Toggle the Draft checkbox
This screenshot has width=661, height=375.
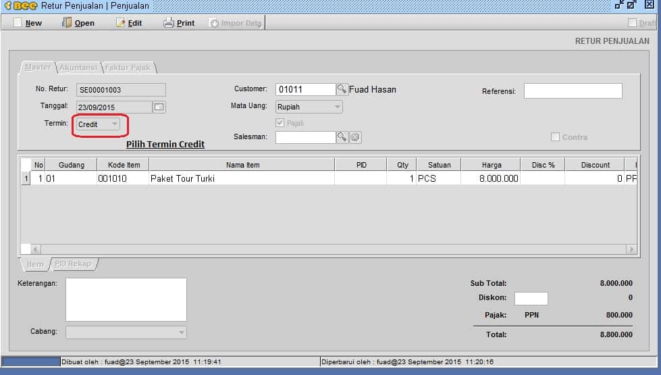pyautogui.click(x=633, y=23)
